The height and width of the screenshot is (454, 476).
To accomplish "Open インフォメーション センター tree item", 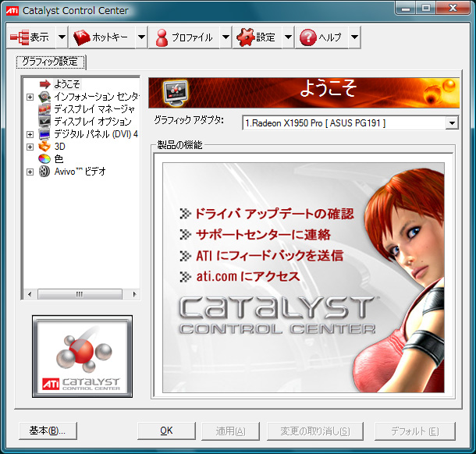I will [x=96, y=97].
